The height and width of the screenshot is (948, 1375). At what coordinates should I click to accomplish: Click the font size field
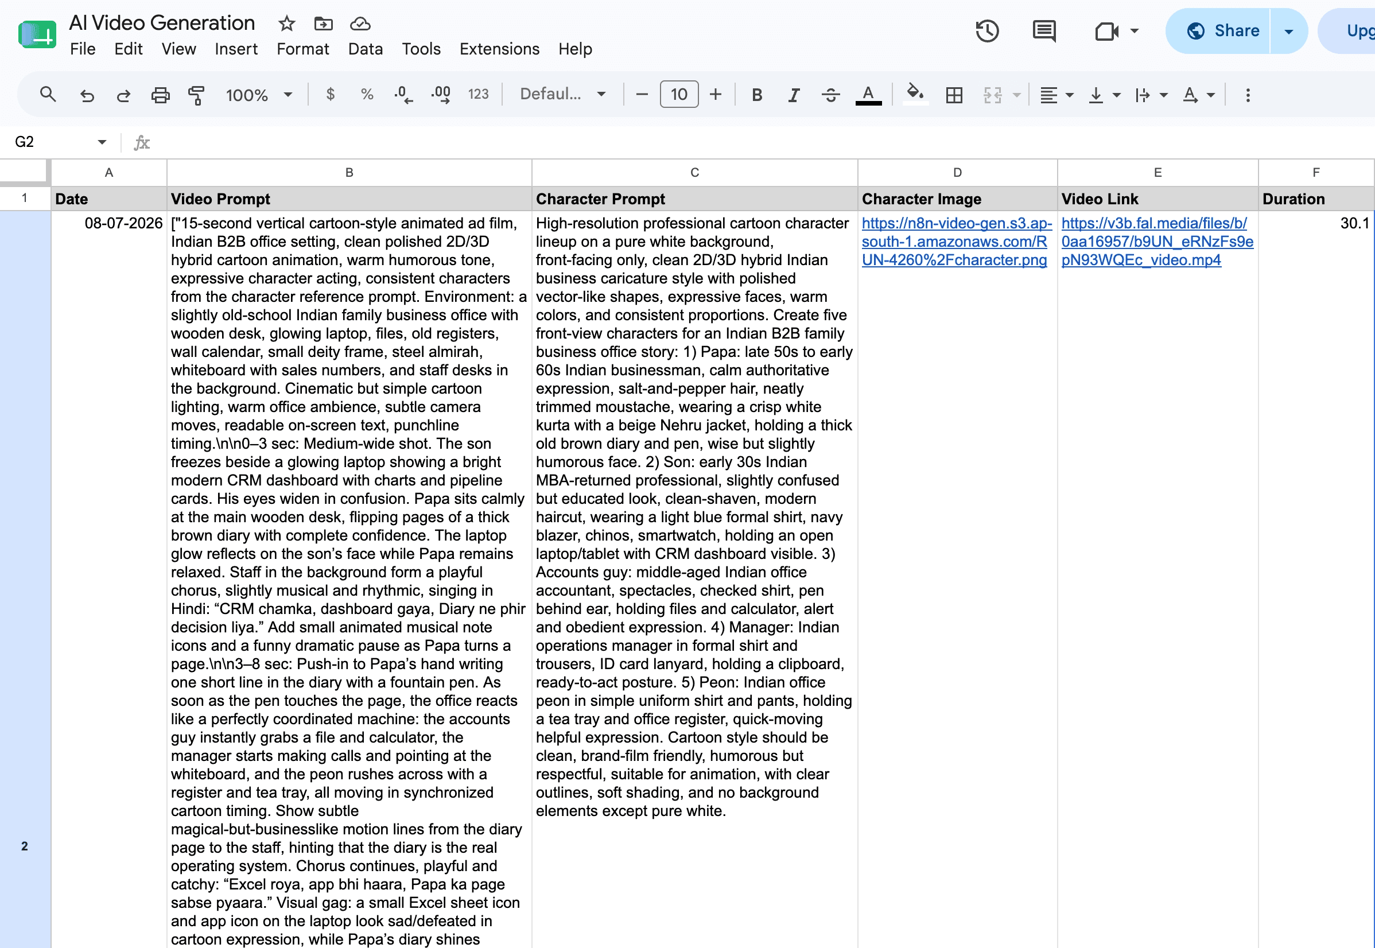[x=679, y=95]
